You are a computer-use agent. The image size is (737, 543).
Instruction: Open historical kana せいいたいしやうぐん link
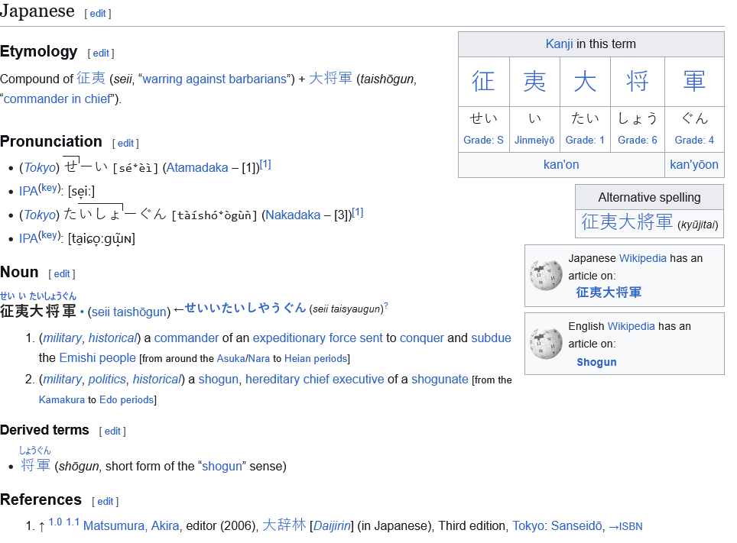point(245,308)
